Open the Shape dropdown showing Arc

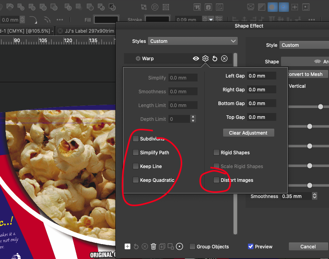click(305, 62)
